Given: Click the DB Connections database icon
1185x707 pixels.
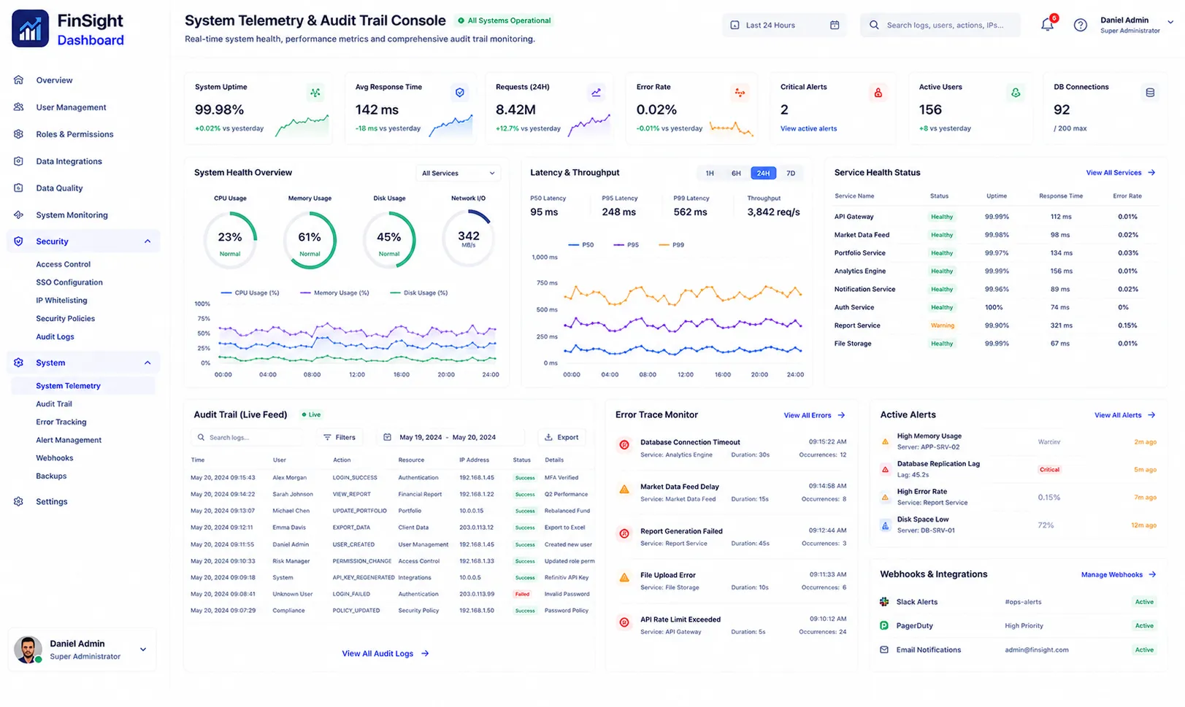Looking at the screenshot, I should click(x=1150, y=93).
